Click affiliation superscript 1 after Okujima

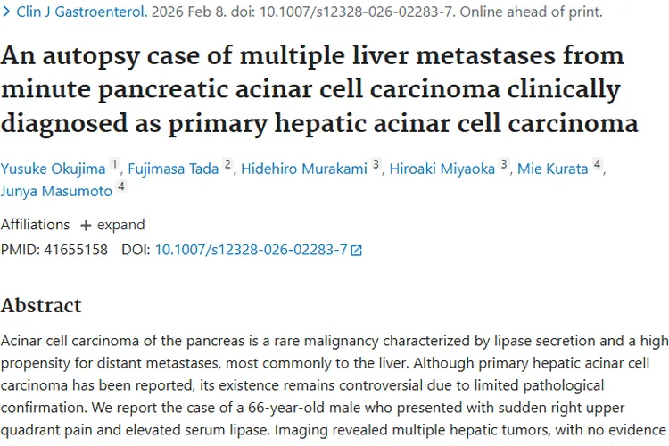(x=114, y=164)
